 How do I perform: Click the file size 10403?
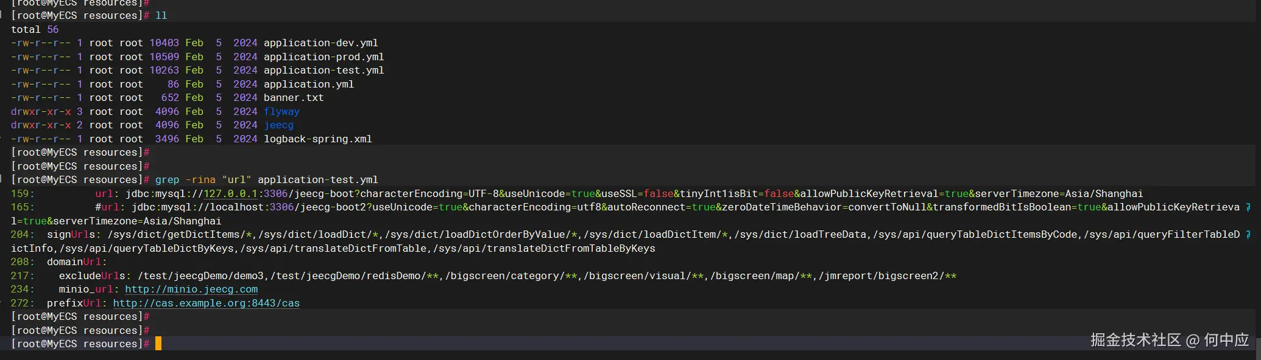[x=164, y=43]
